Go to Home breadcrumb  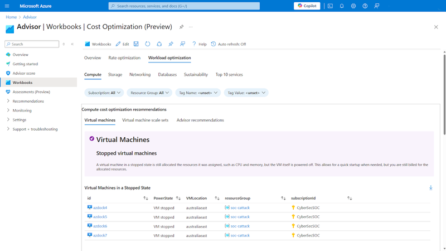[x=11, y=17]
